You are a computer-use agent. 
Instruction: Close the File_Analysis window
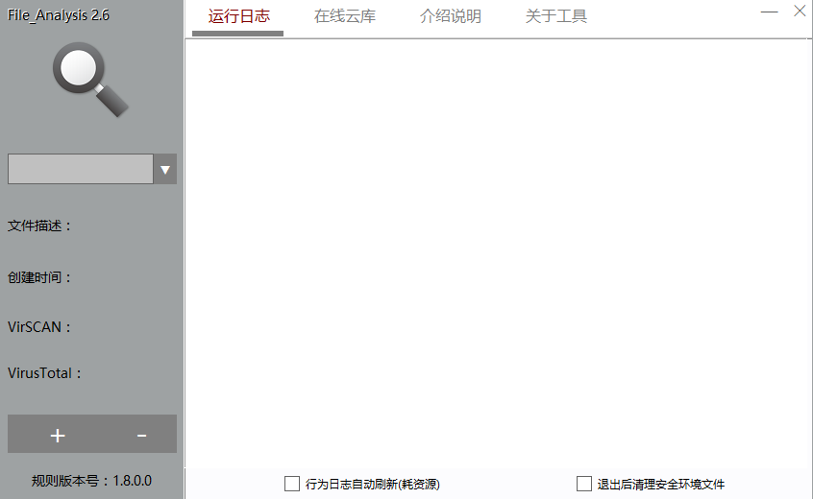800,12
